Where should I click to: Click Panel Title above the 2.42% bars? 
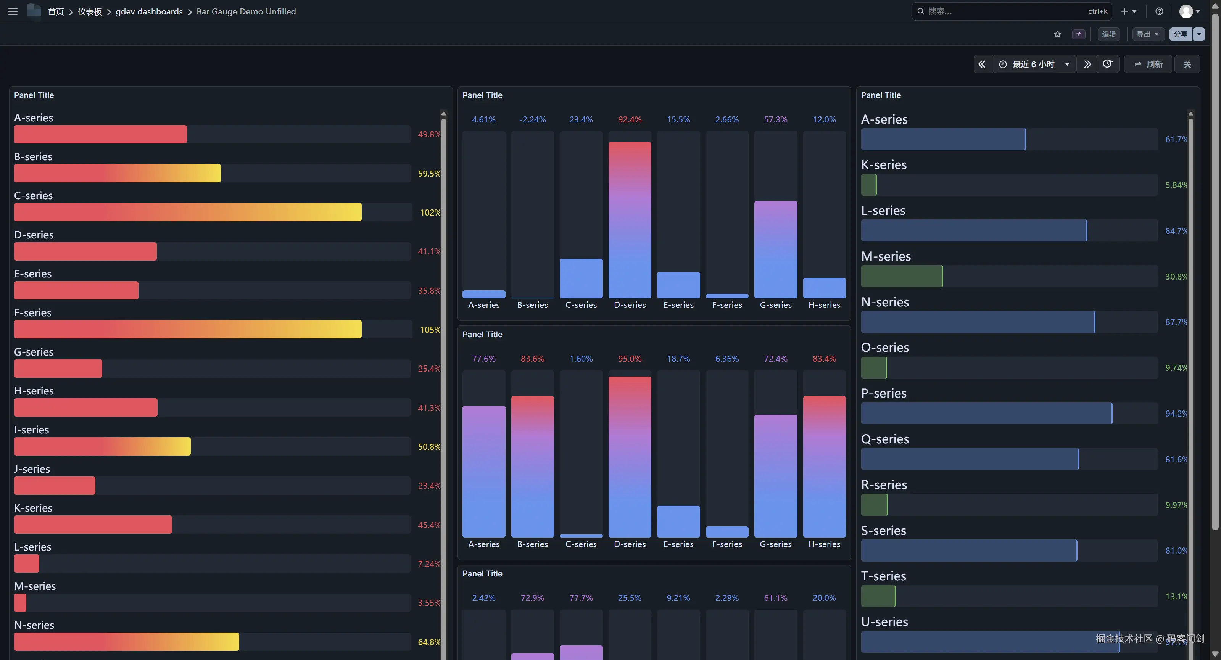[483, 574]
